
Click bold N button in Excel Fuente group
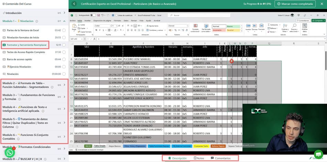[x=96, y=30]
